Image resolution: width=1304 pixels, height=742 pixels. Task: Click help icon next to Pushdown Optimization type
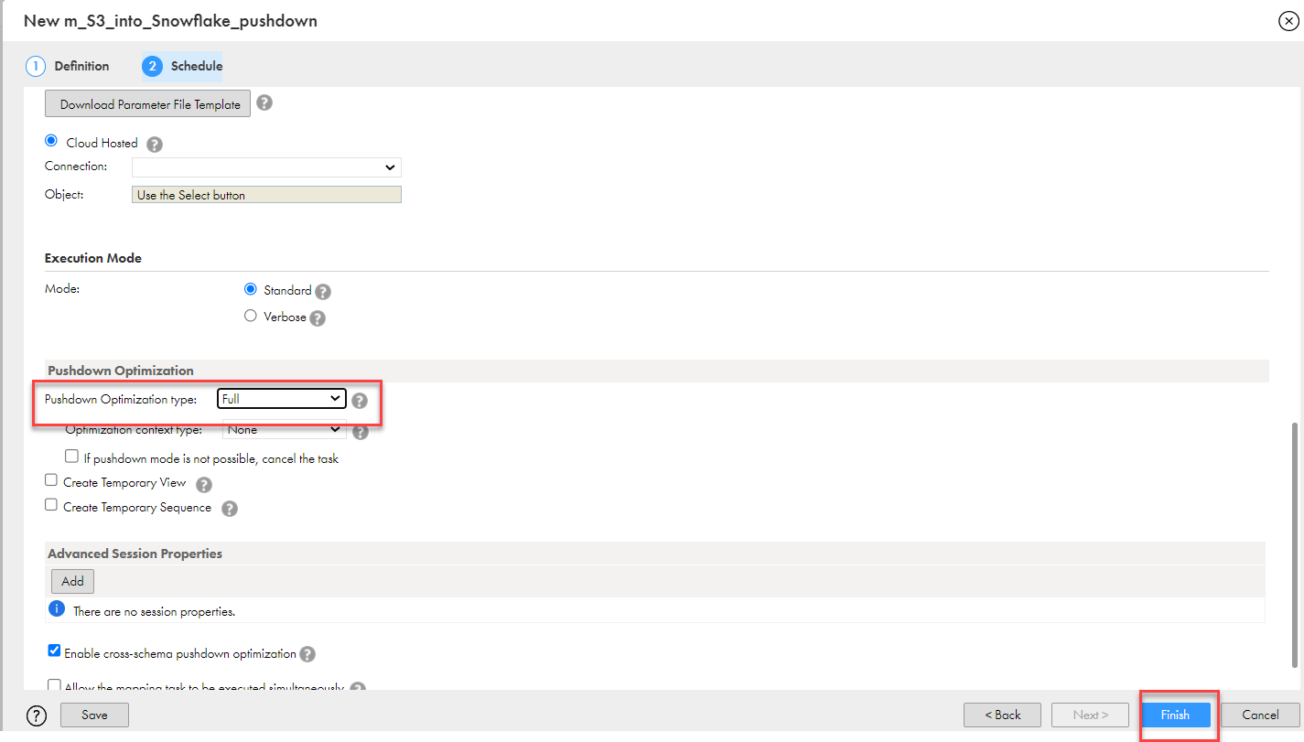pos(360,401)
